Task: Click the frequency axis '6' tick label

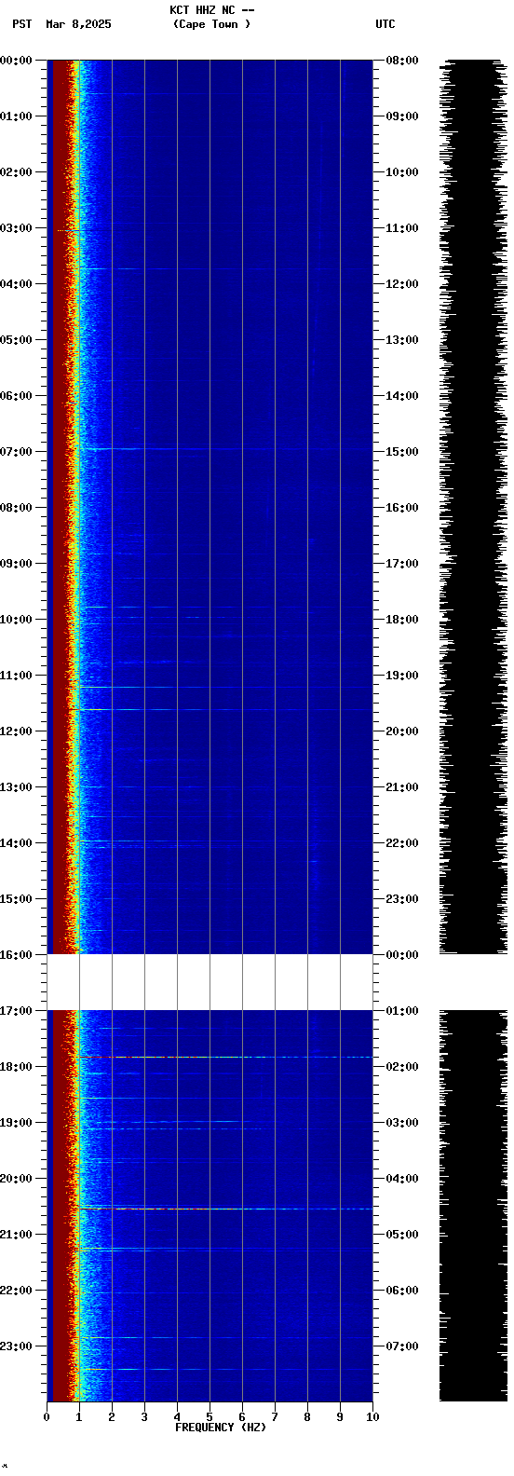Action: coord(242,1417)
